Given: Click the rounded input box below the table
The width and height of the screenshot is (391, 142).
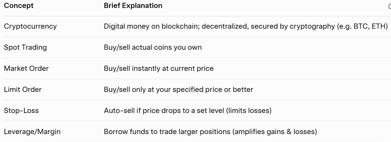Looking at the screenshot, I should 195,141.
